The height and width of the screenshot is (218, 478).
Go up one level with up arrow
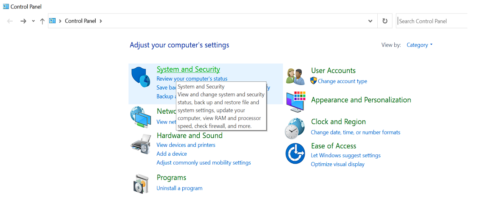coord(42,21)
